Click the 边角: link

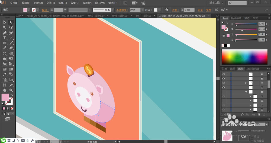pos(175,10)
